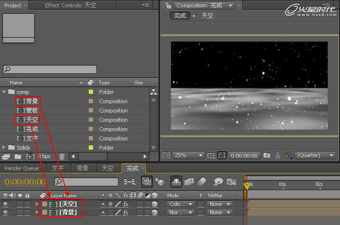Click the timeline layer search field
This screenshot has width=340, height=225.
(x=86, y=181)
